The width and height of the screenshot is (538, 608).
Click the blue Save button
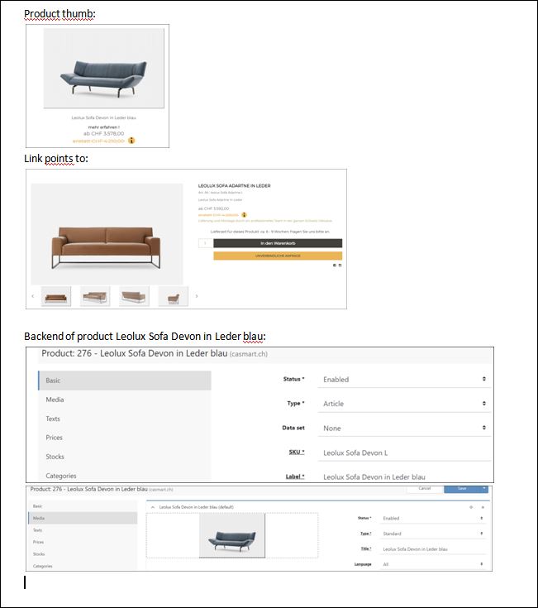462,489
